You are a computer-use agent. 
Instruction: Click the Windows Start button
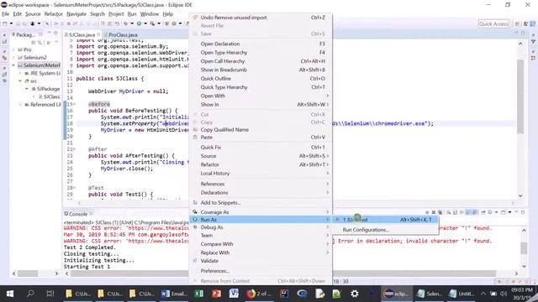pyautogui.click(x=10, y=294)
